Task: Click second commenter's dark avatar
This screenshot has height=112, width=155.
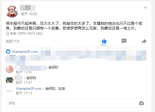Action: [10, 80]
